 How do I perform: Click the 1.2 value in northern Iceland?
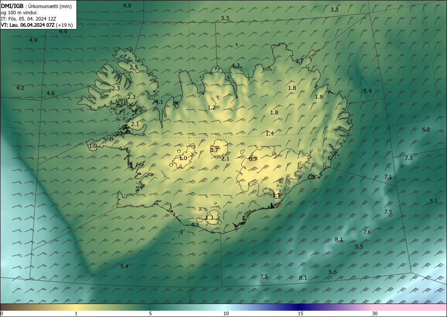(211, 107)
